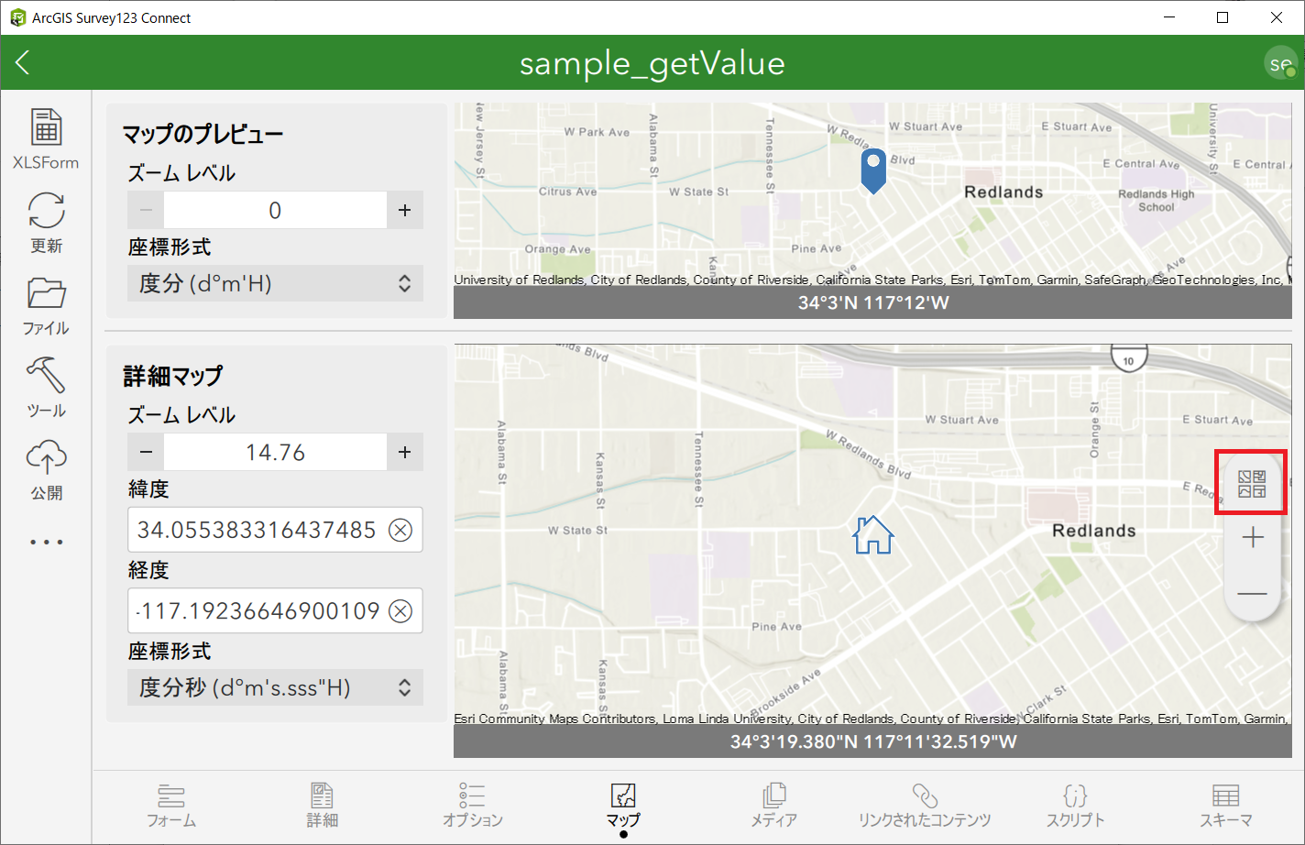1305x845 pixels.
Task: Click the ArcGIS Survey123 Connect title bar icon
Action: tap(17, 17)
